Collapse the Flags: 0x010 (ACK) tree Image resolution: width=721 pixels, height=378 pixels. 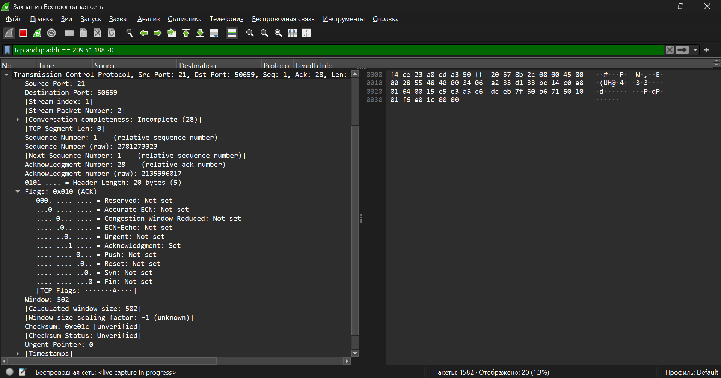point(18,192)
